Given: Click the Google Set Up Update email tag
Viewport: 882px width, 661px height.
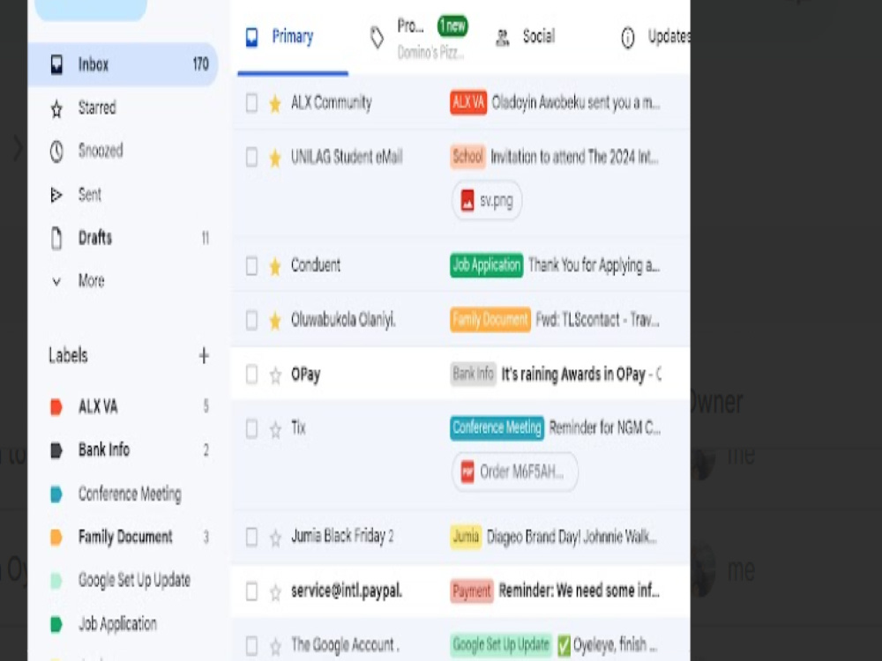Looking at the screenshot, I should (501, 645).
